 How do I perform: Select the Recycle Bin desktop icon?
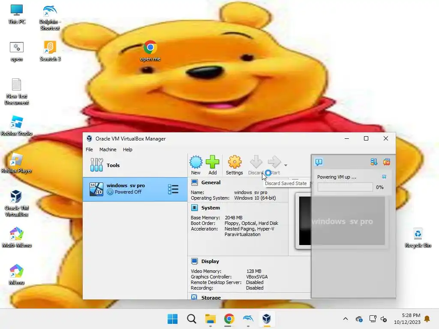(418, 238)
